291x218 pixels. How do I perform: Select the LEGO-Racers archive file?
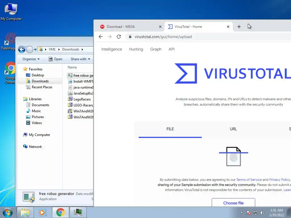pyautogui.click(x=80, y=105)
